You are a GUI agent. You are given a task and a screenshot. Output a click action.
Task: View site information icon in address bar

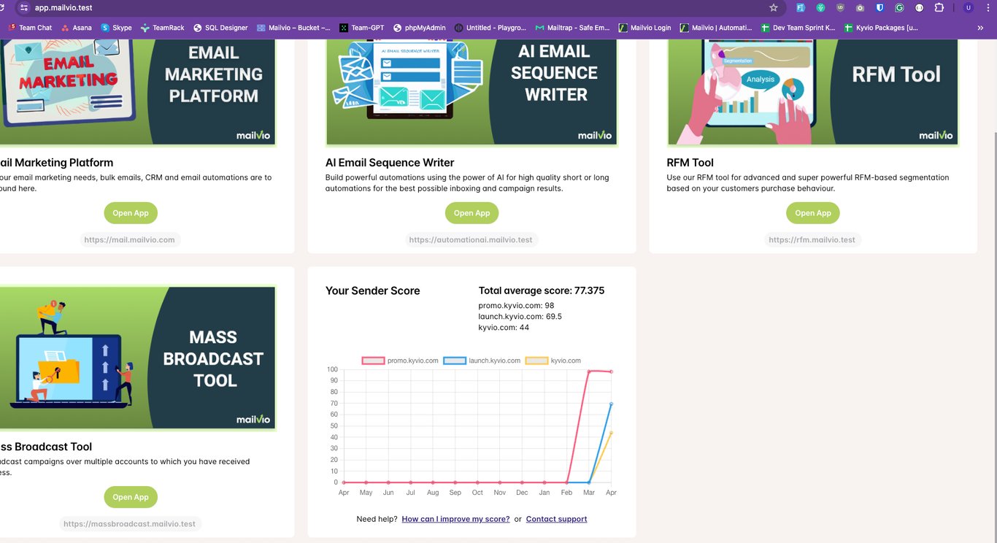pos(23,7)
